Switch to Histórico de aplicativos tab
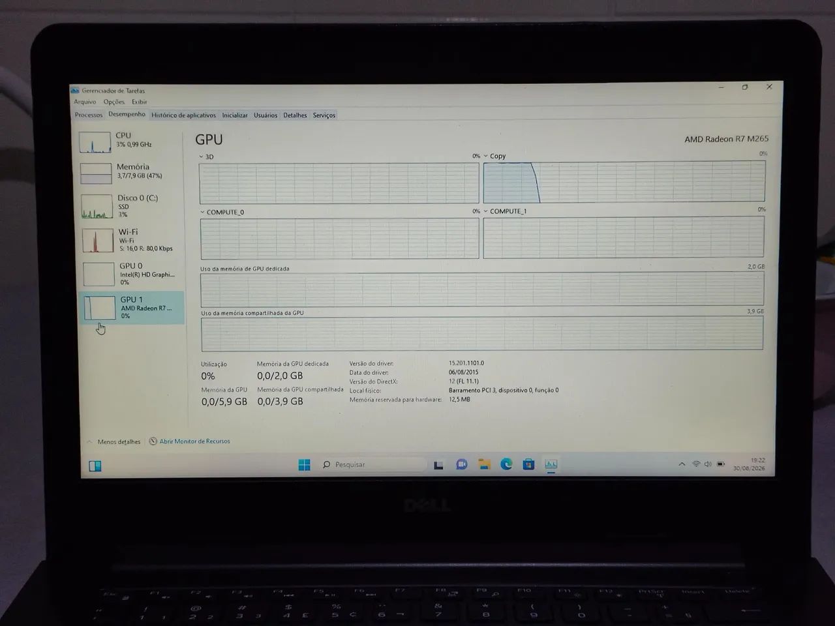The width and height of the screenshot is (835, 626). [183, 115]
